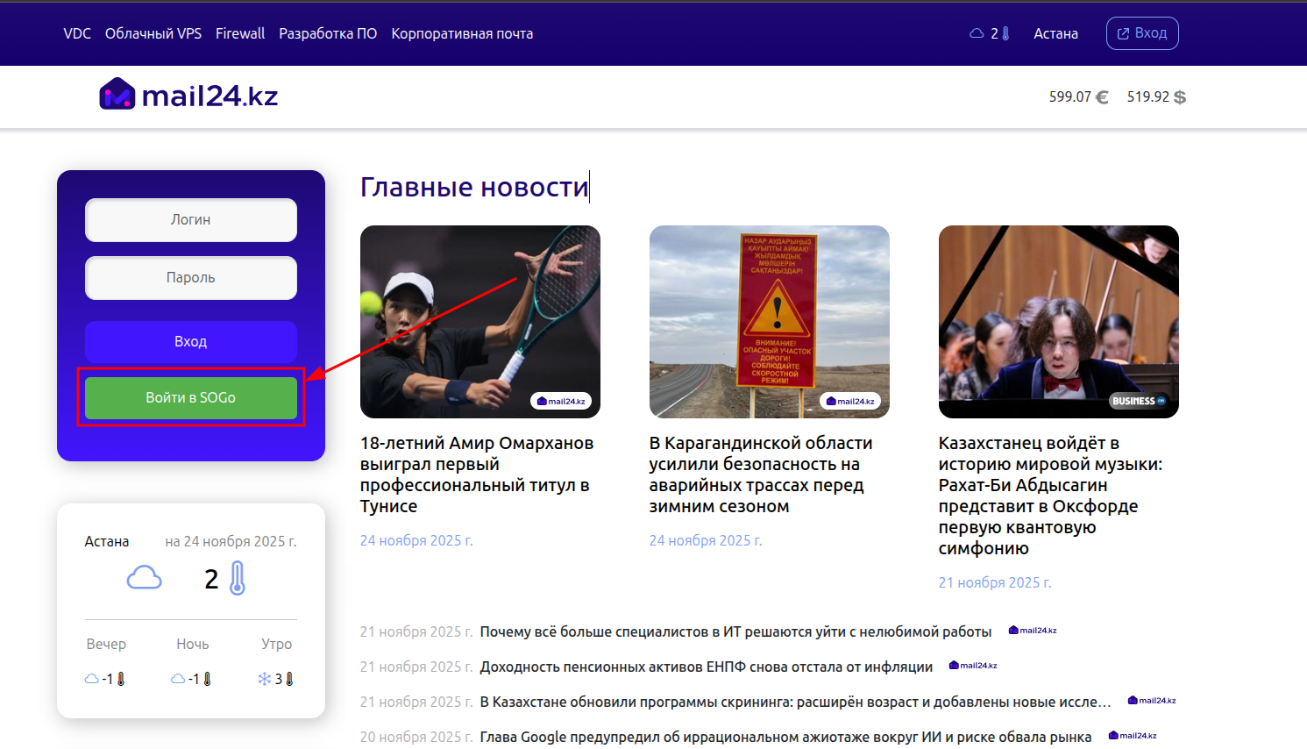The height and width of the screenshot is (749, 1307).
Task: Click the euro currency symbol icon
Action: [1102, 97]
